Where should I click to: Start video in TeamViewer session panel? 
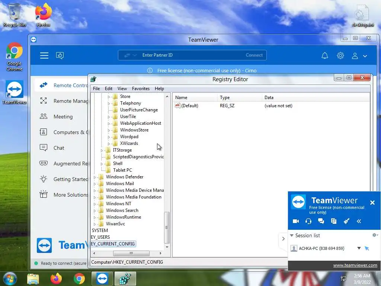(x=296, y=221)
